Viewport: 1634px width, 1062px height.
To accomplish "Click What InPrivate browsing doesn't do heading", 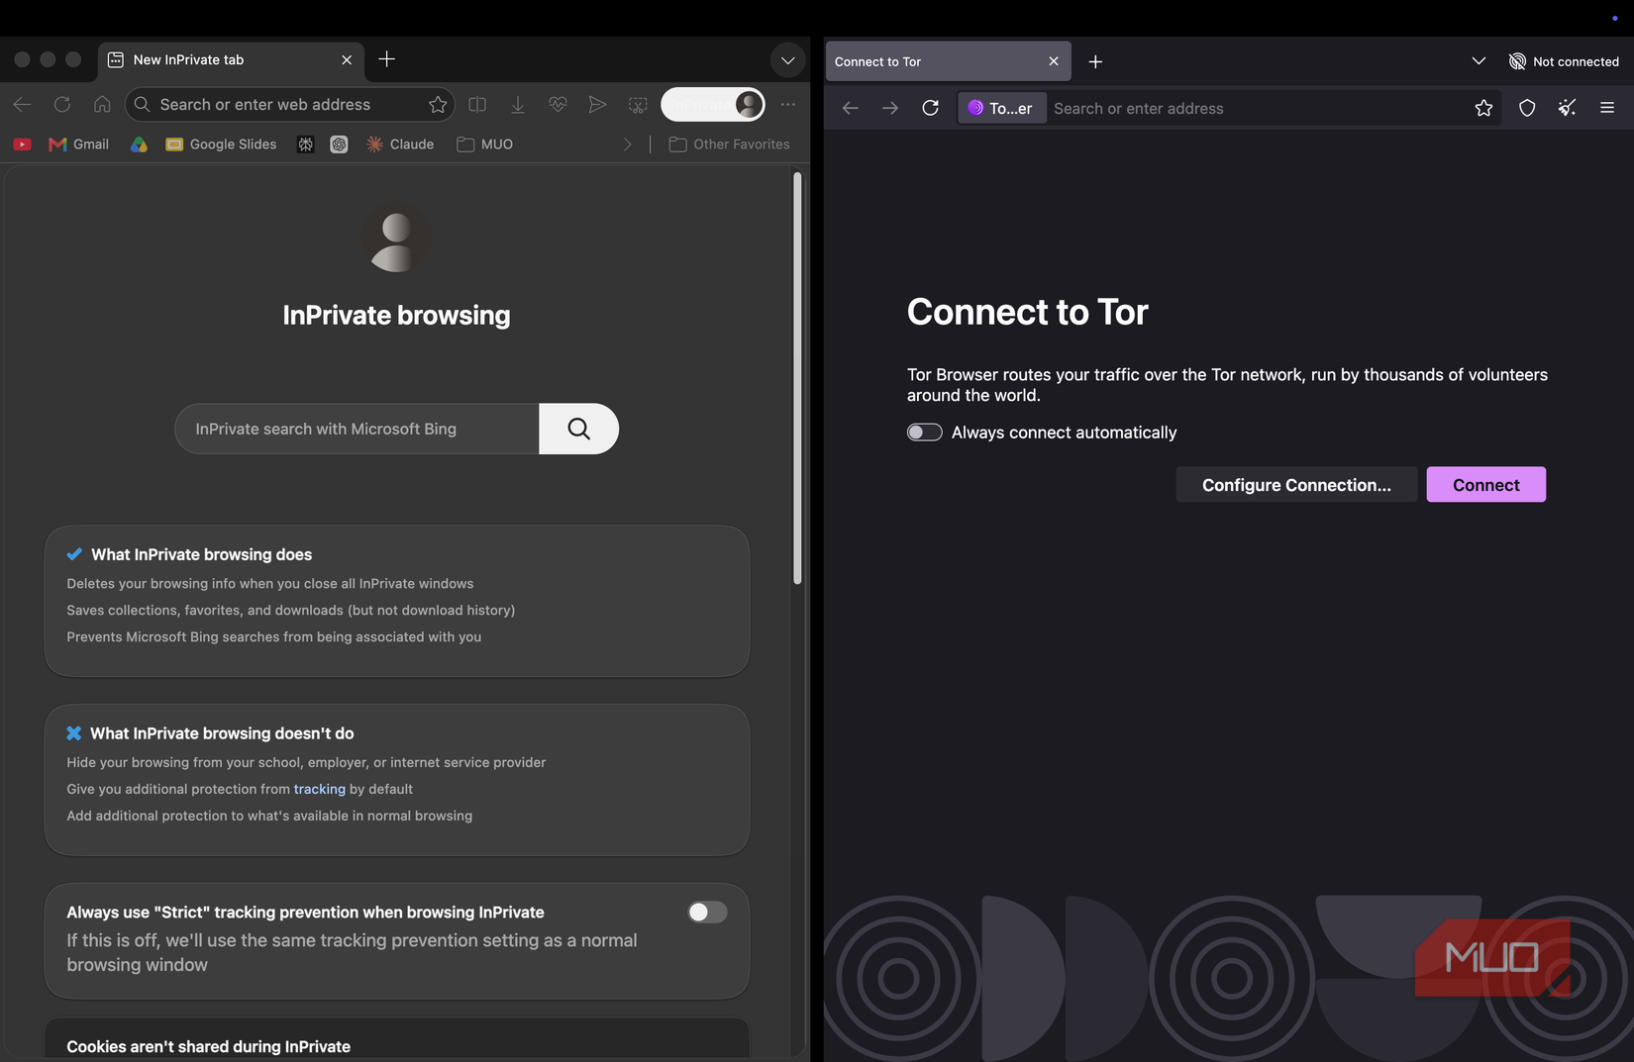I will [x=222, y=733].
